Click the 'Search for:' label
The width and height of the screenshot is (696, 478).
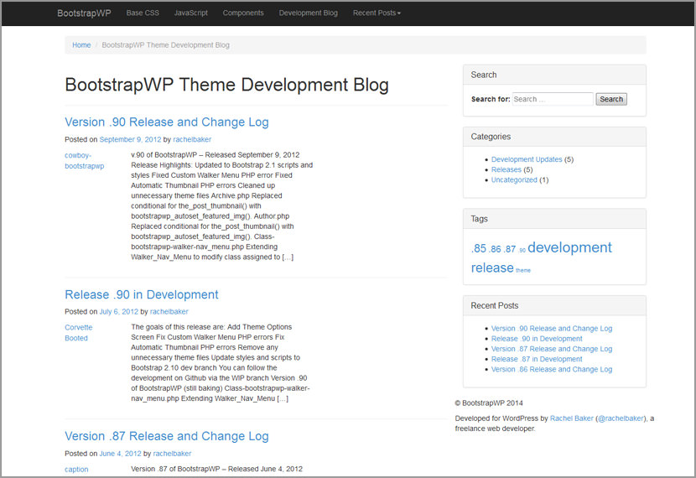(491, 99)
